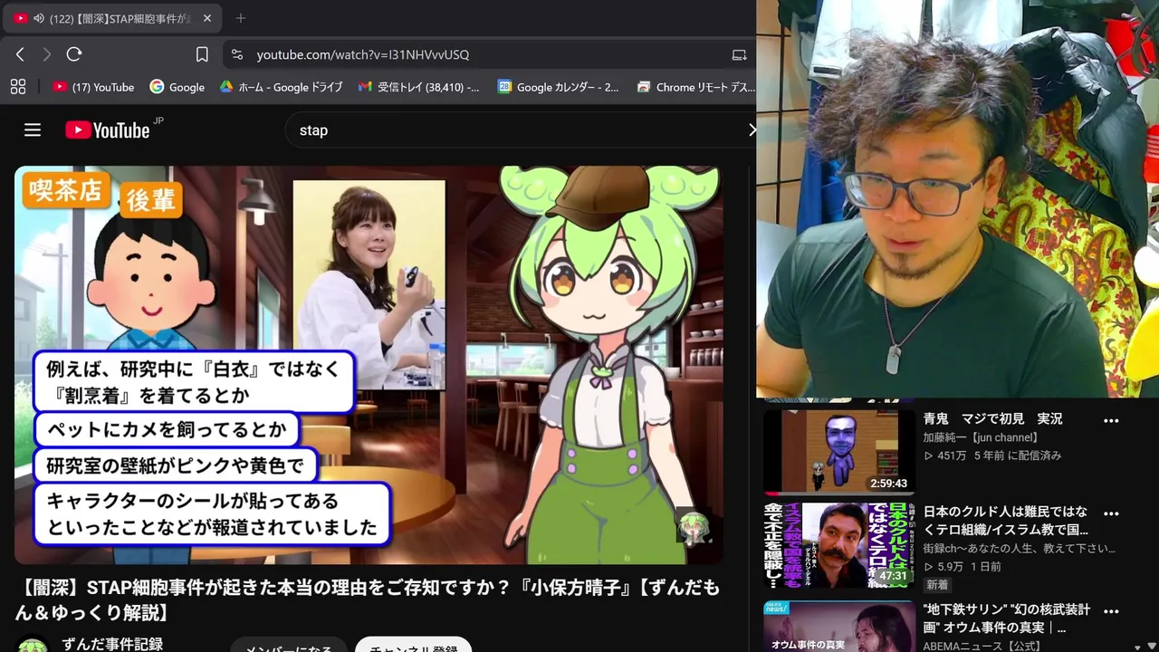The image size is (1159, 652).
Task: Click the チャンネル登録 subscribe button
Action: point(413,647)
